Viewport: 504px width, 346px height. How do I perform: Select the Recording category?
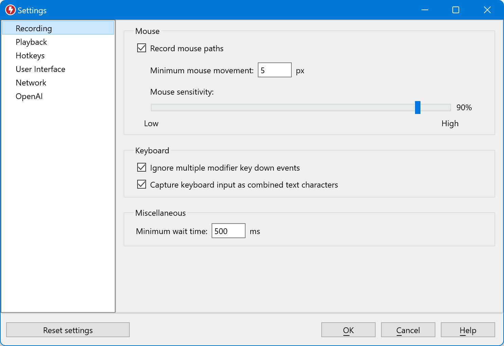pyautogui.click(x=34, y=28)
